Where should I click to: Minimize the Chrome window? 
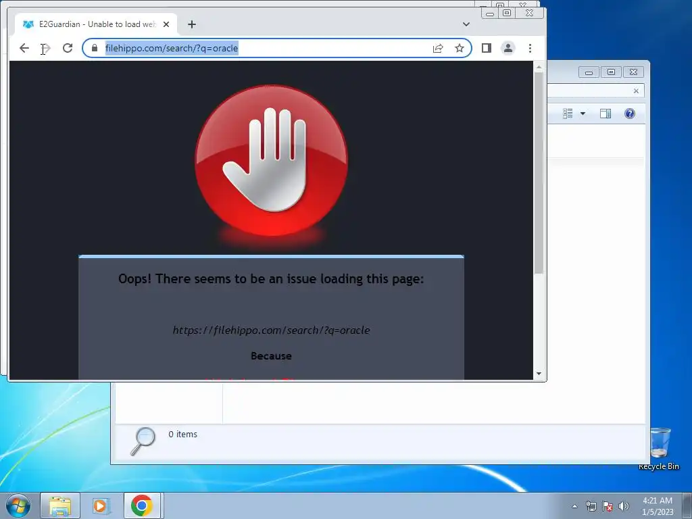point(490,14)
